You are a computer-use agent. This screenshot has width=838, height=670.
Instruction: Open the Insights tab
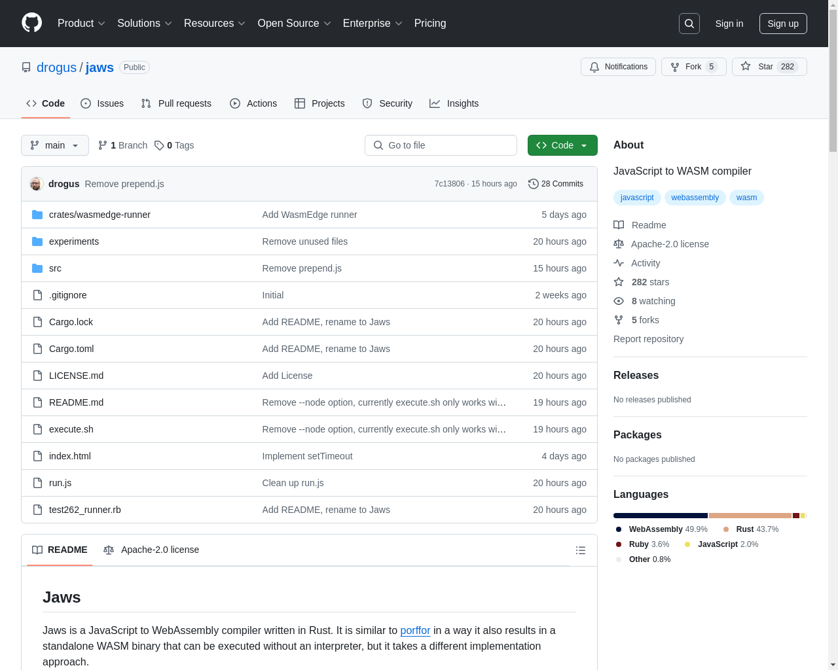click(454, 103)
